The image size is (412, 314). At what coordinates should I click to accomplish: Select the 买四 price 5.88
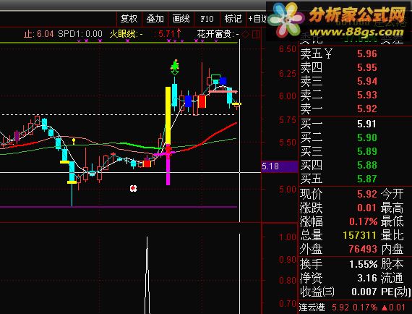[x=366, y=165]
